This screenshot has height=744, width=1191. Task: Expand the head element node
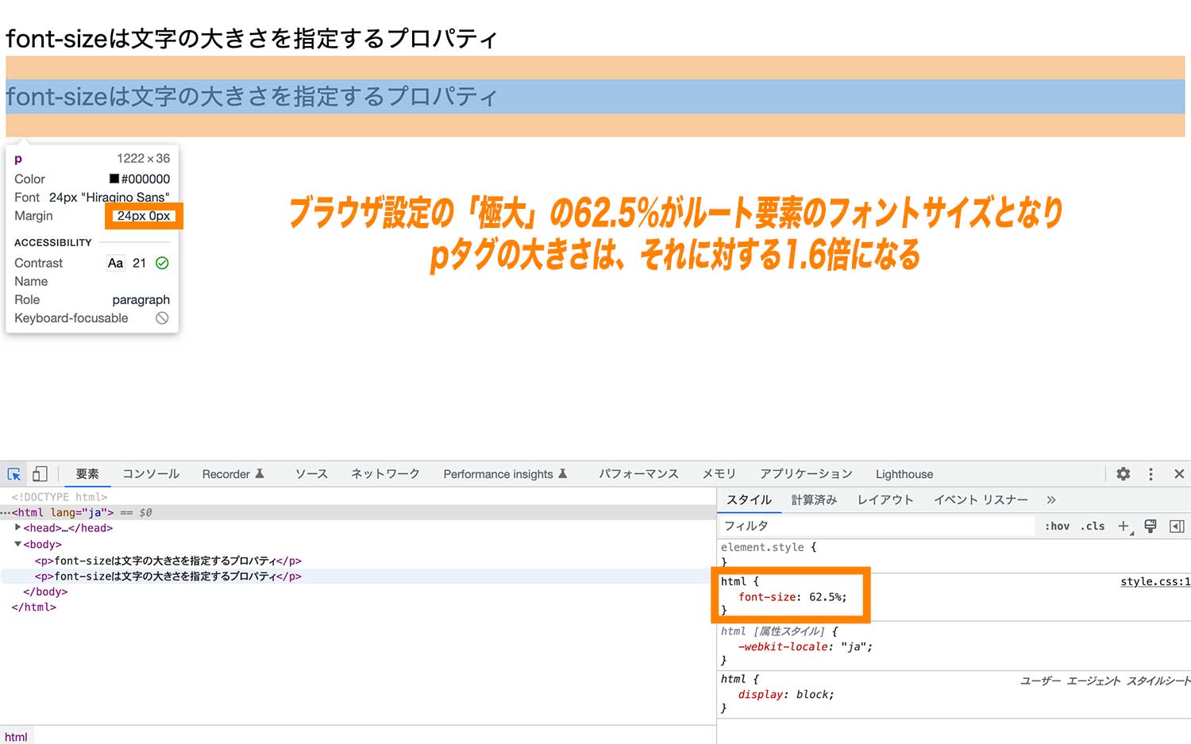pyautogui.click(x=17, y=527)
